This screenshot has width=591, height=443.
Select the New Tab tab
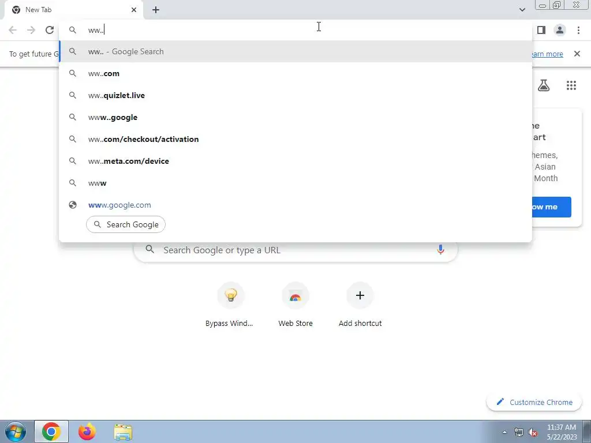[x=74, y=10]
